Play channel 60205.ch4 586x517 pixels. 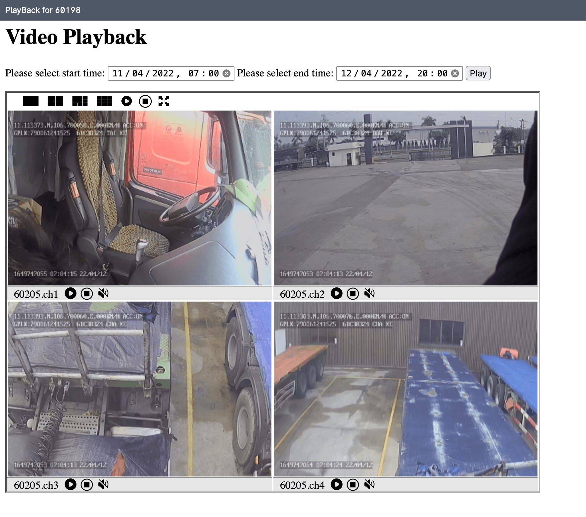point(337,484)
